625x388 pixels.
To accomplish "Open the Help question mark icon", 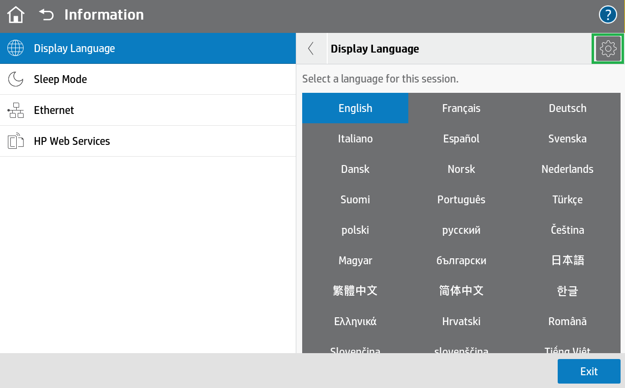I will click(608, 15).
